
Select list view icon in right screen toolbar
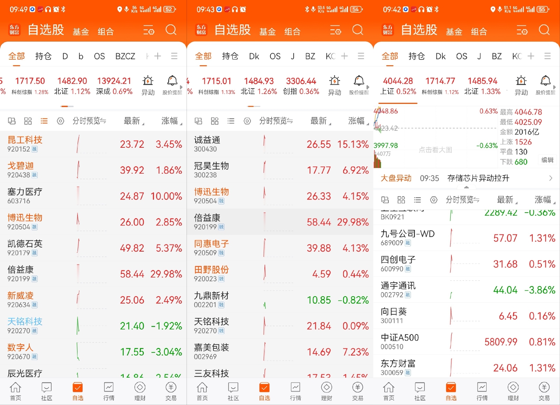[417, 200]
